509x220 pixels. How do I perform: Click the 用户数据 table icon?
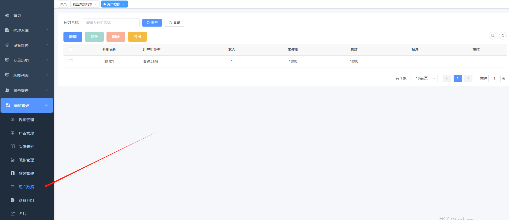click(x=13, y=187)
